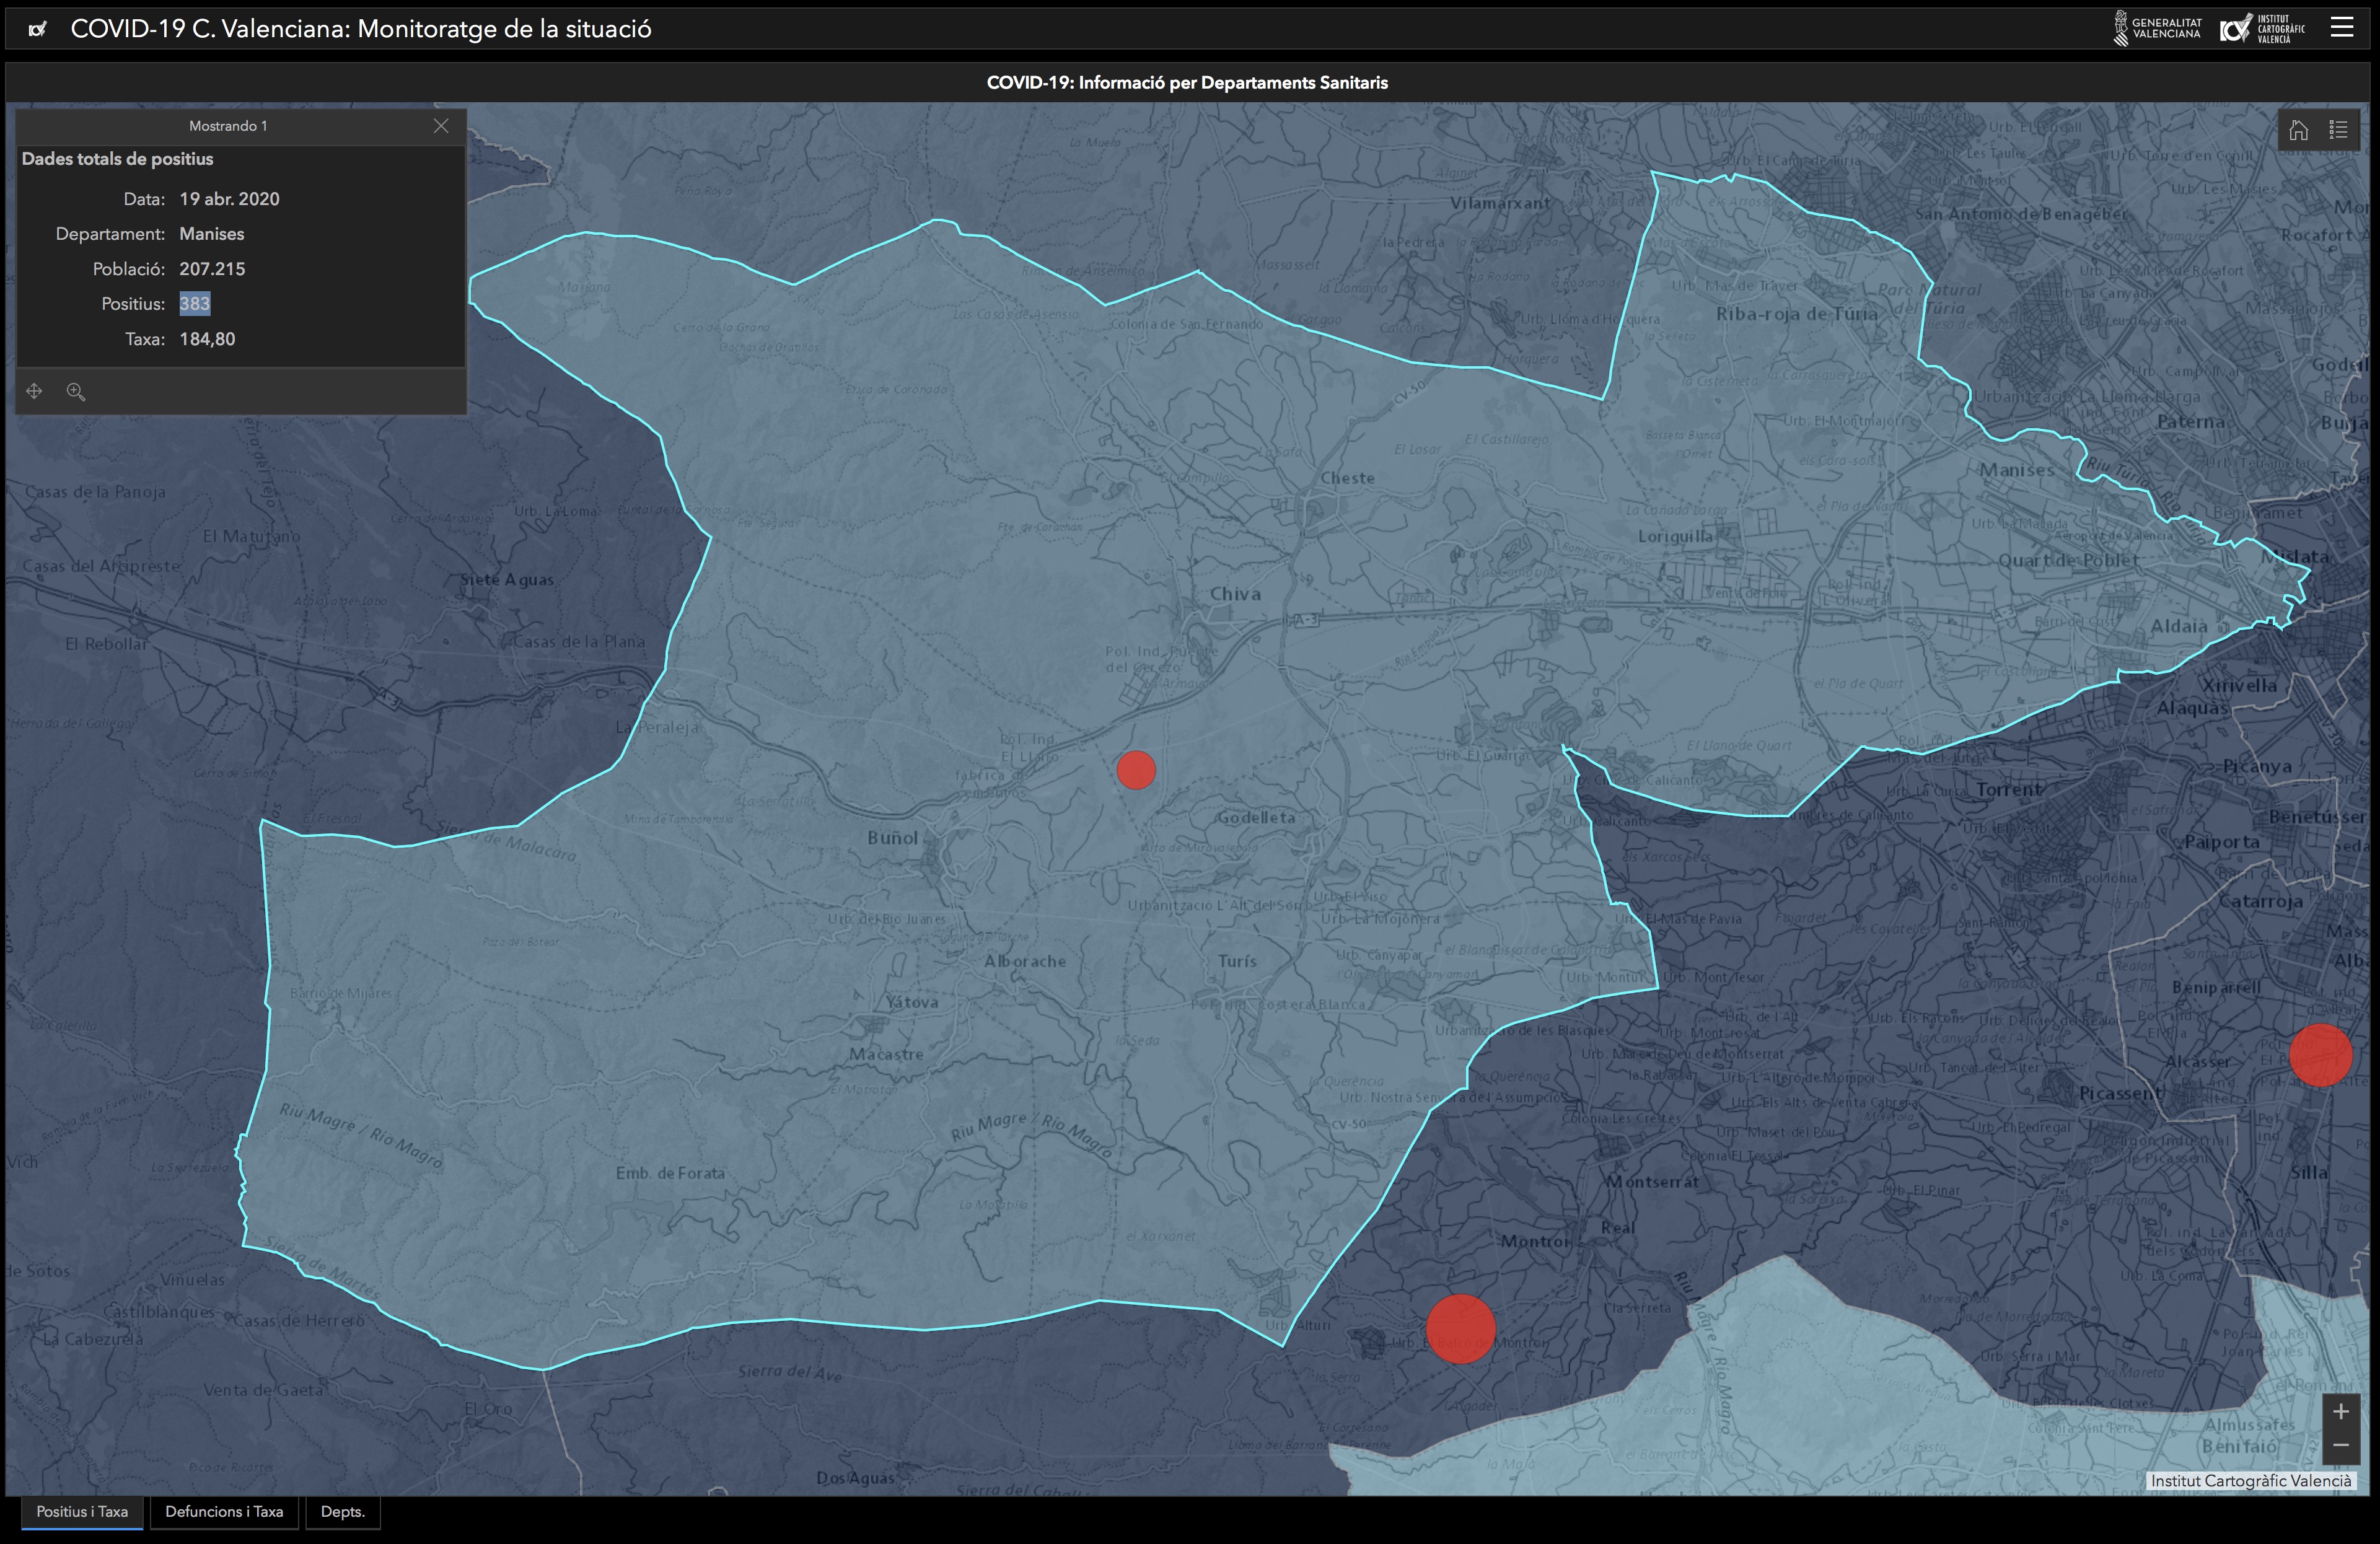The height and width of the screenshot is (1544, 2380).
Task: Click the highlighted Positius value 383
Action: coord(195,304)
